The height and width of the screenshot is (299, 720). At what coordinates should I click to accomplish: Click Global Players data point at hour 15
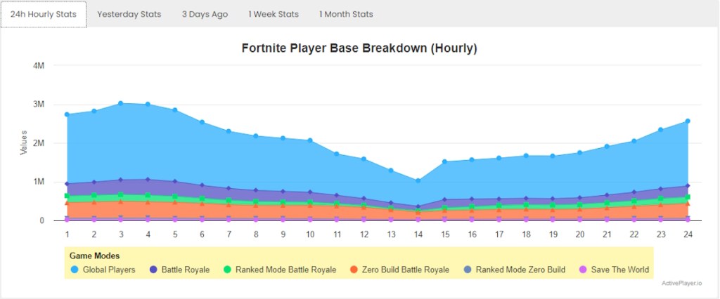(445, 161)
